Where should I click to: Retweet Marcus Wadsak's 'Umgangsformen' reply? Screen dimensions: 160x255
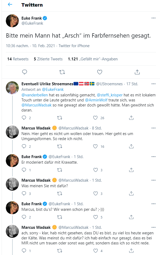[x=60, y=146]
